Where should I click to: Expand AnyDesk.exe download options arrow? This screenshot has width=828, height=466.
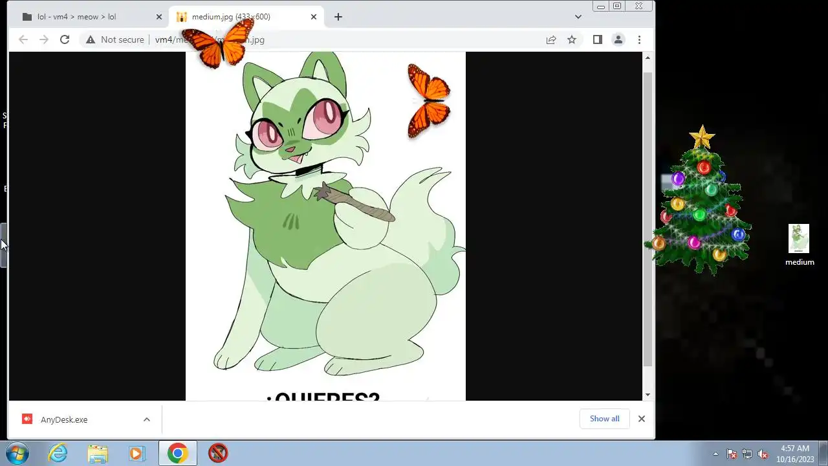(147, 419)
